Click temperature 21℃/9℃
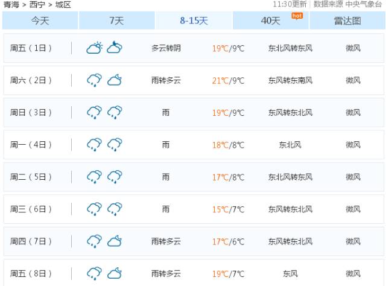The width and height of the screenshot is (386, 286). click(x=229, y=81)
